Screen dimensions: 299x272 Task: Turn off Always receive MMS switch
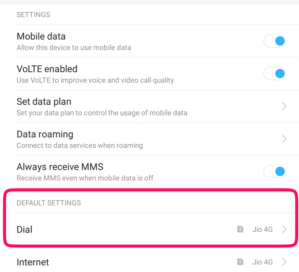275,171
